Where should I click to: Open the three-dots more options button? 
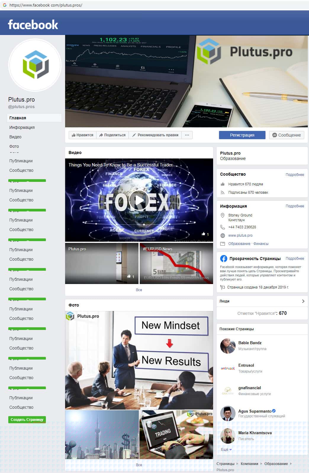(187, 135)
